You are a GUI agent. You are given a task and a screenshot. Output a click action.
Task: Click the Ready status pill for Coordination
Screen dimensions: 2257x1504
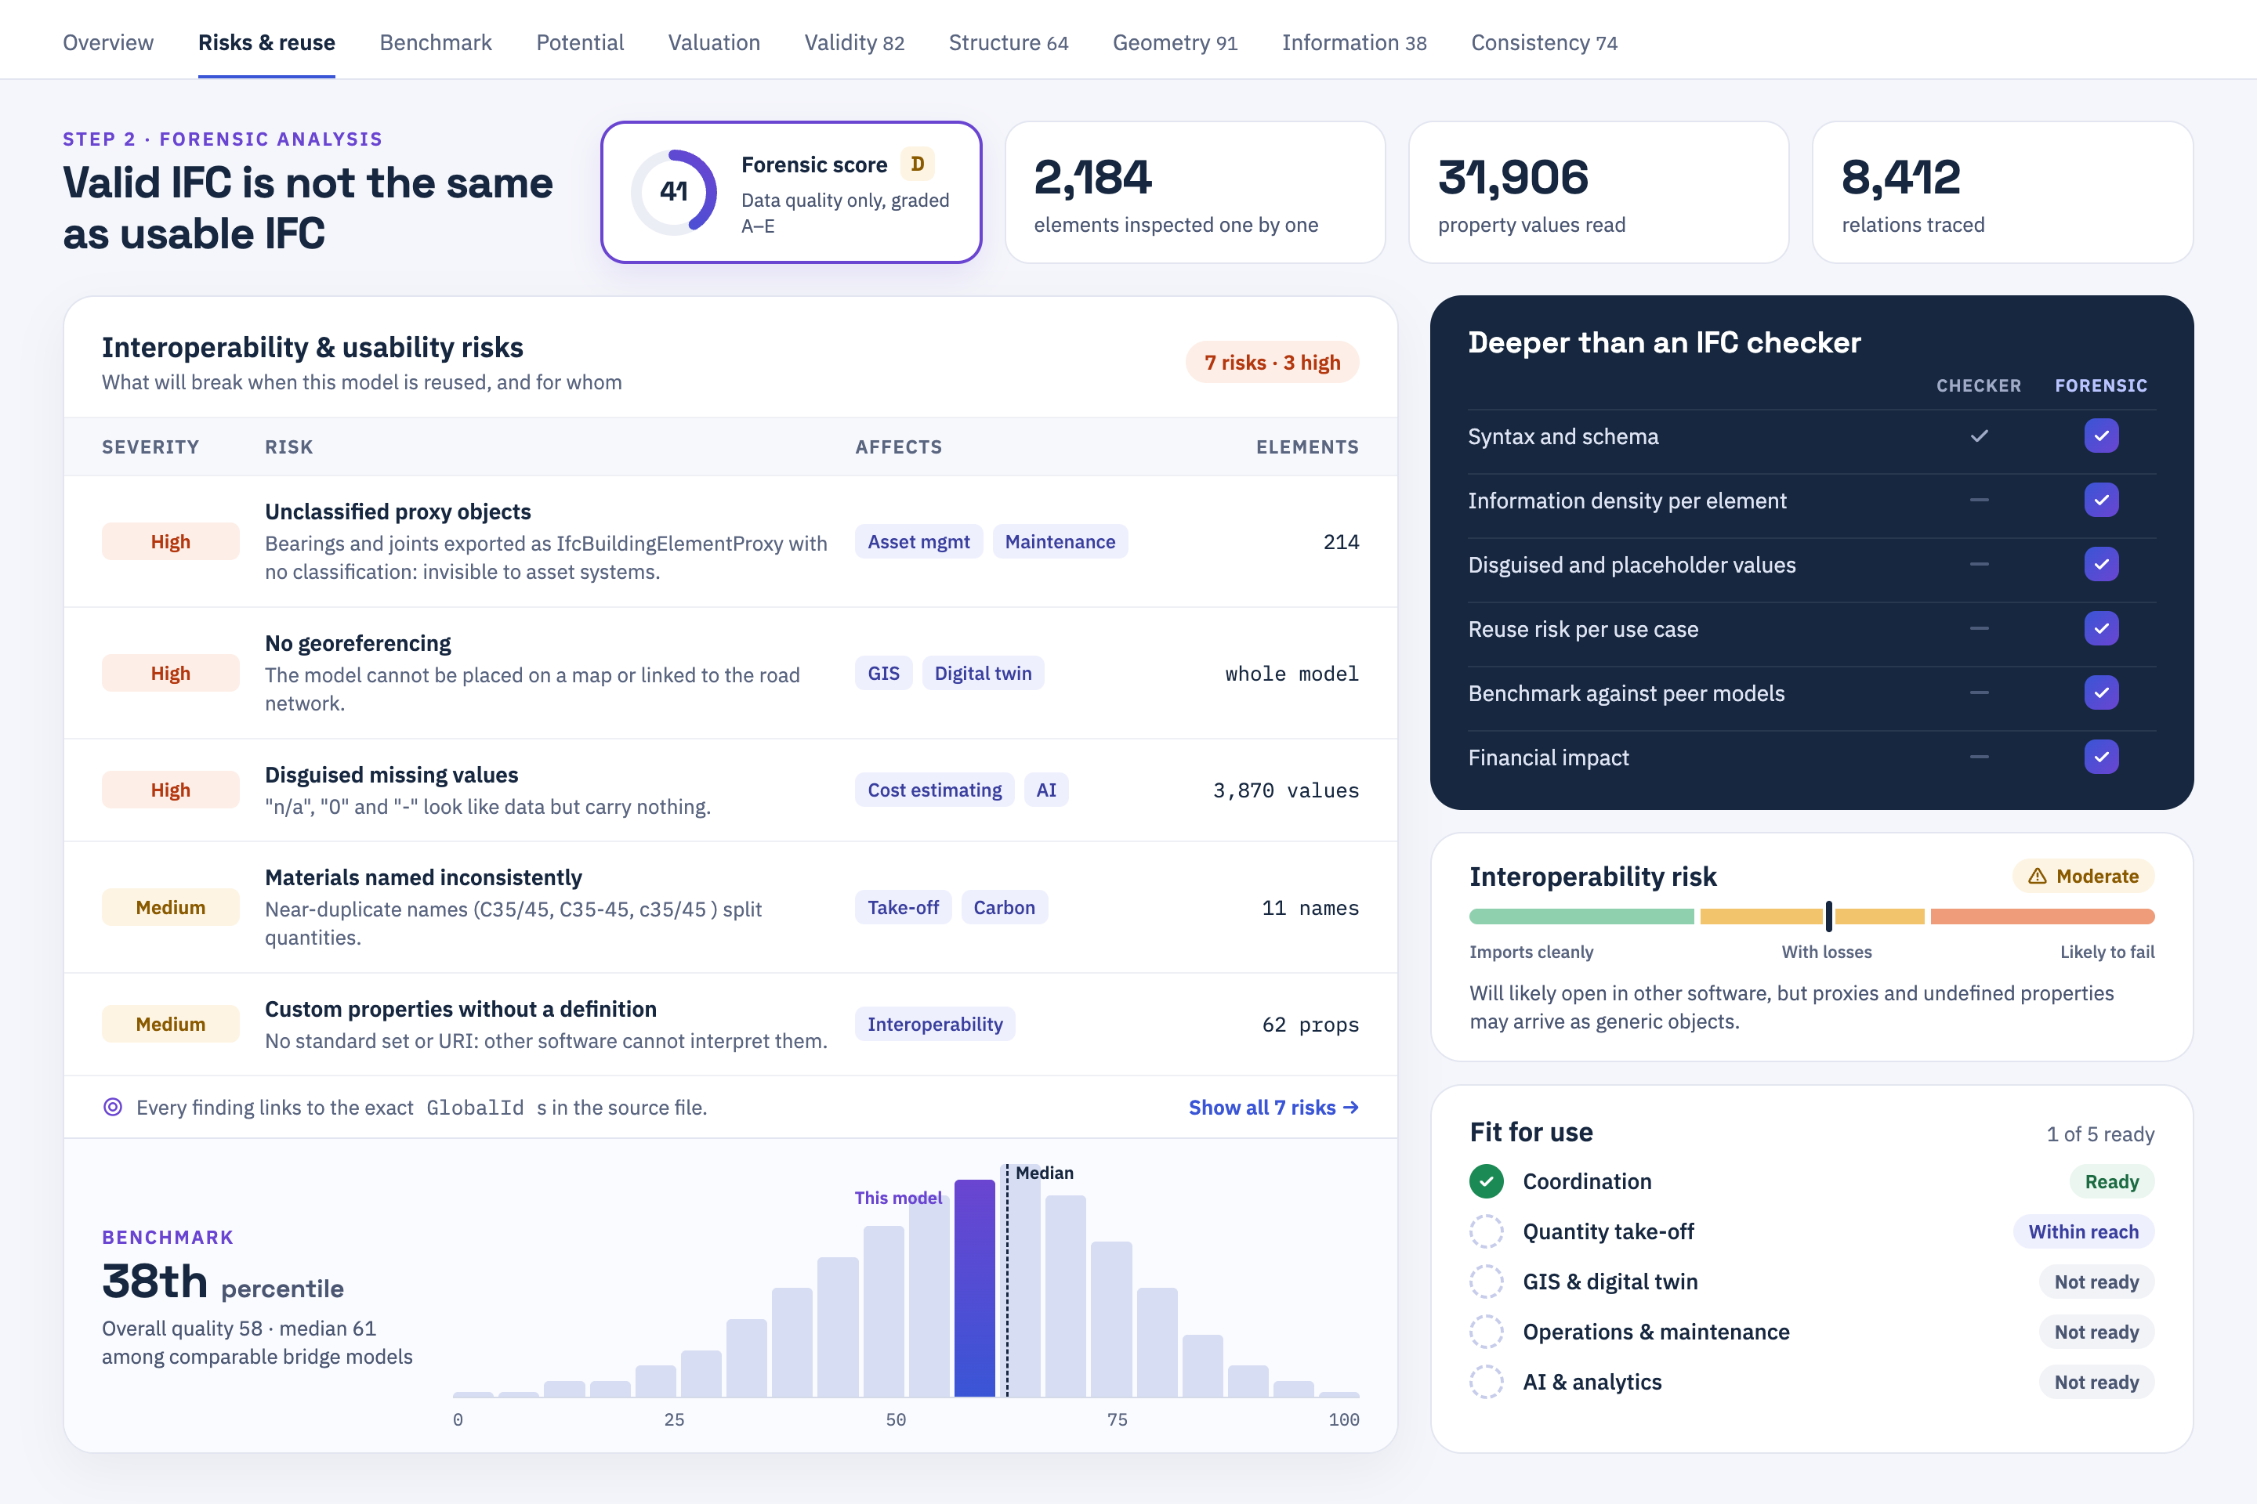[2111, 1182]
